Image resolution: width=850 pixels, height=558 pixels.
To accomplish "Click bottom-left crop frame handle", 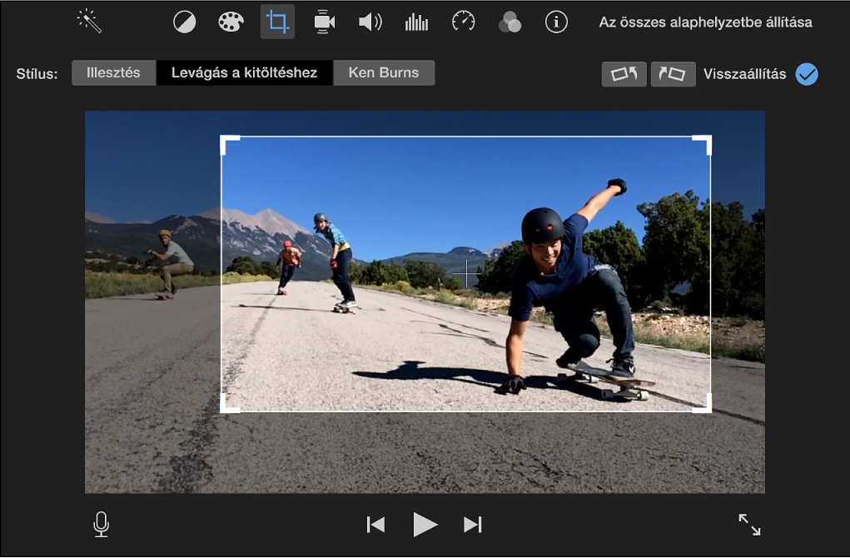I will (229, 404).
